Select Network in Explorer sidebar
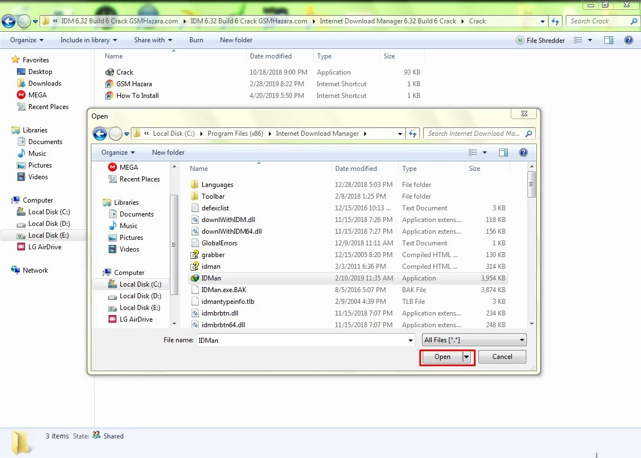 coord(35,270)
